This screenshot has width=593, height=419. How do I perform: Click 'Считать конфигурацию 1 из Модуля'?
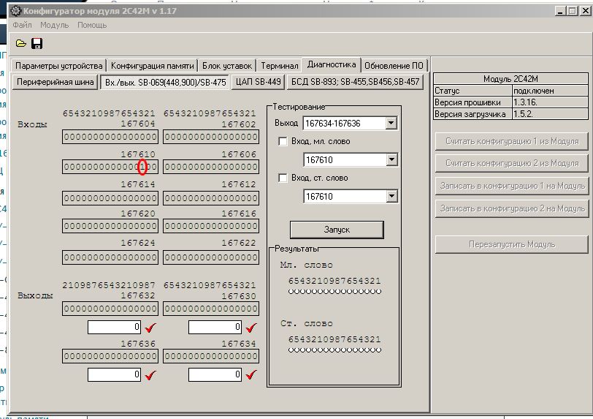[x=512, y=141]
